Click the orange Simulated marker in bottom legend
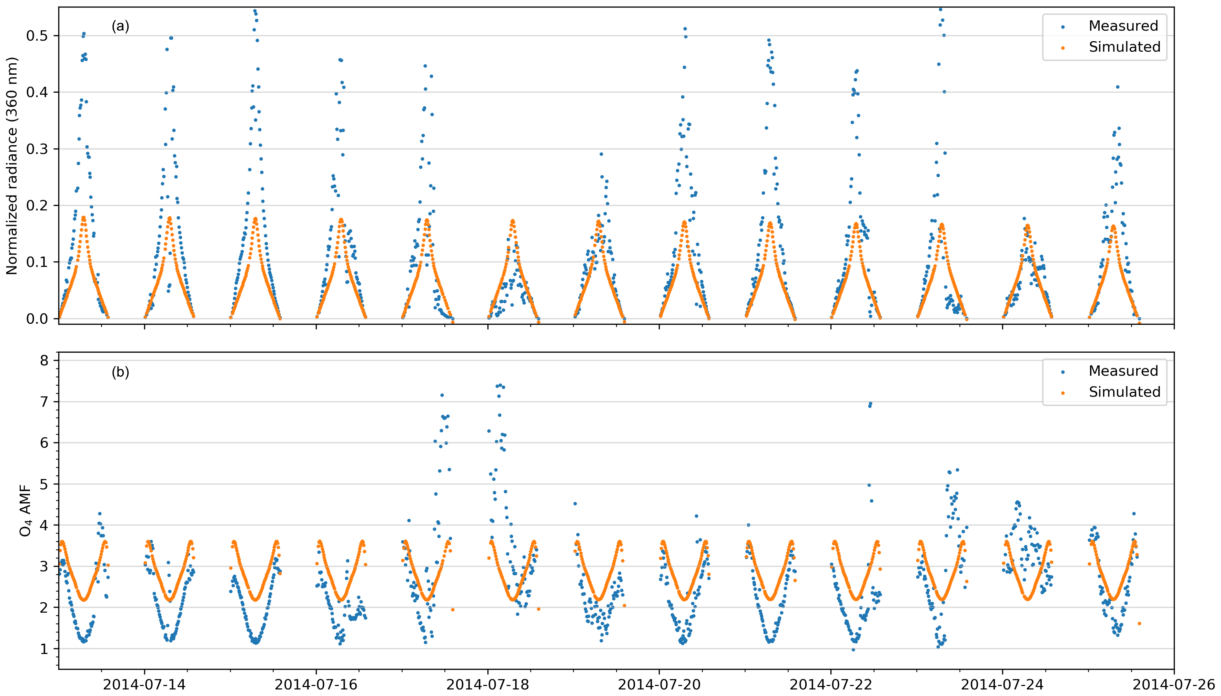The height and width of the screenshot is (696, 1221). tap(1063, 393)
